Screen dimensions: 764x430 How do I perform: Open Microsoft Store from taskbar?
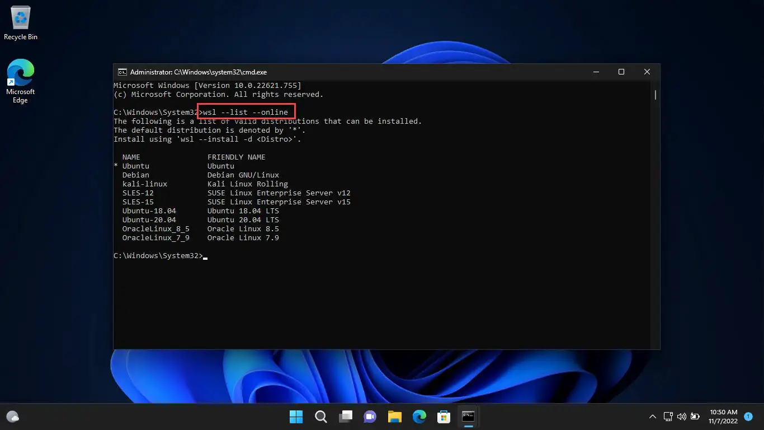click(444, 417)
